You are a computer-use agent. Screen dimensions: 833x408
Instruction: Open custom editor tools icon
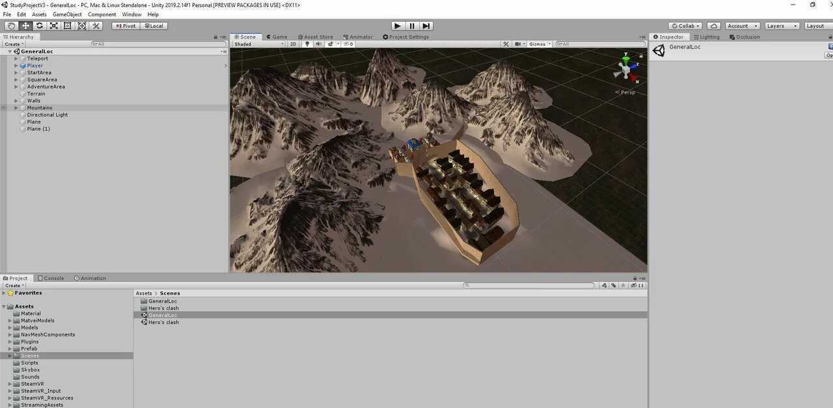tap(96, 26)
